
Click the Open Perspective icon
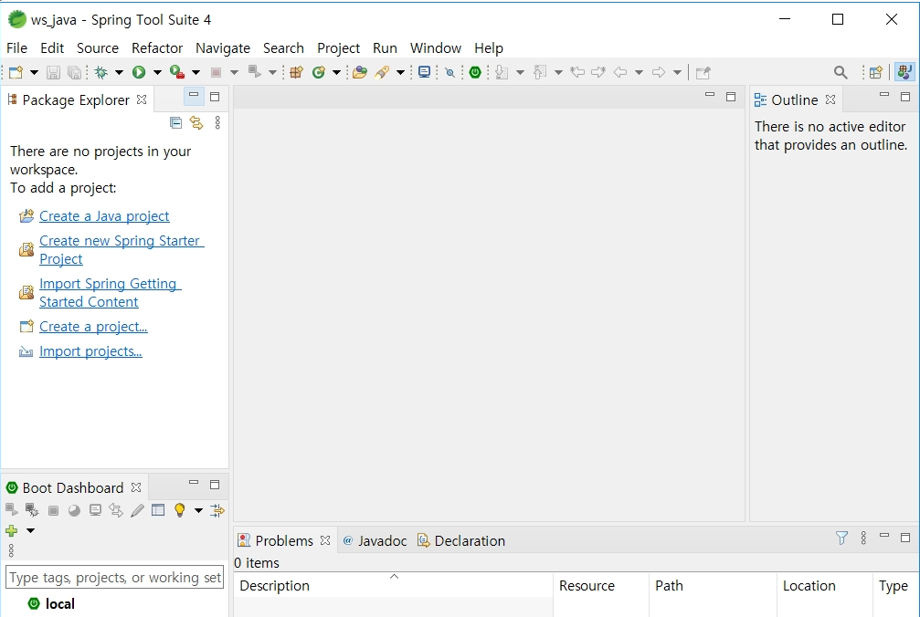click(x=875, y=72)
